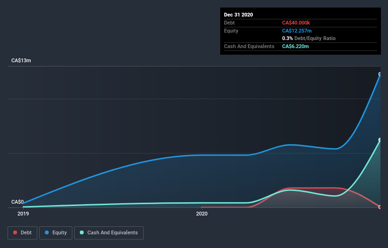
Task: Toggle the Cash And Equivalents legend button
Action: (109, 233)
